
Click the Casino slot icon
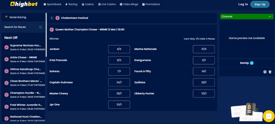(x=83, y=4)
